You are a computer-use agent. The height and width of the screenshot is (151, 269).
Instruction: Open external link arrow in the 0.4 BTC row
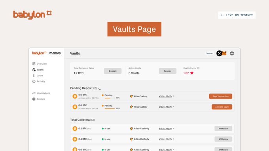pos(173,139)
